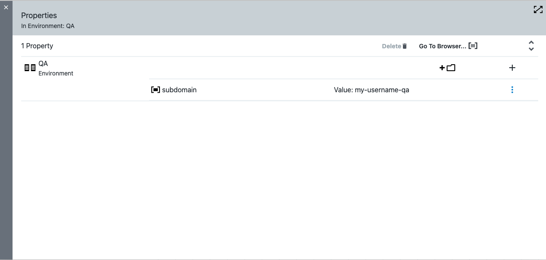Click the subdomain property bracket icon
The image size is (546, 260).
coord(155,90)
